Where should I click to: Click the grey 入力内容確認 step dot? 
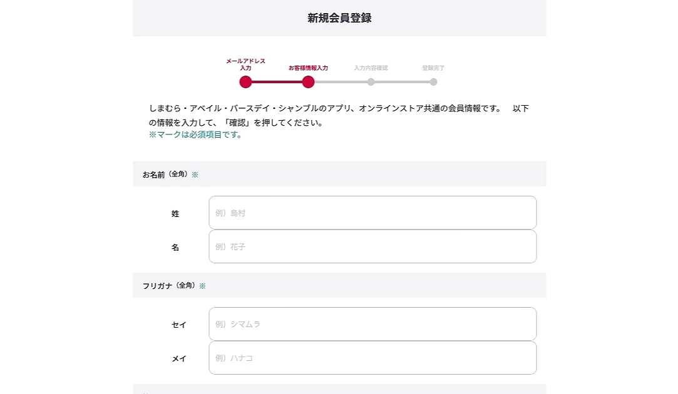click(x=371, y=82)
